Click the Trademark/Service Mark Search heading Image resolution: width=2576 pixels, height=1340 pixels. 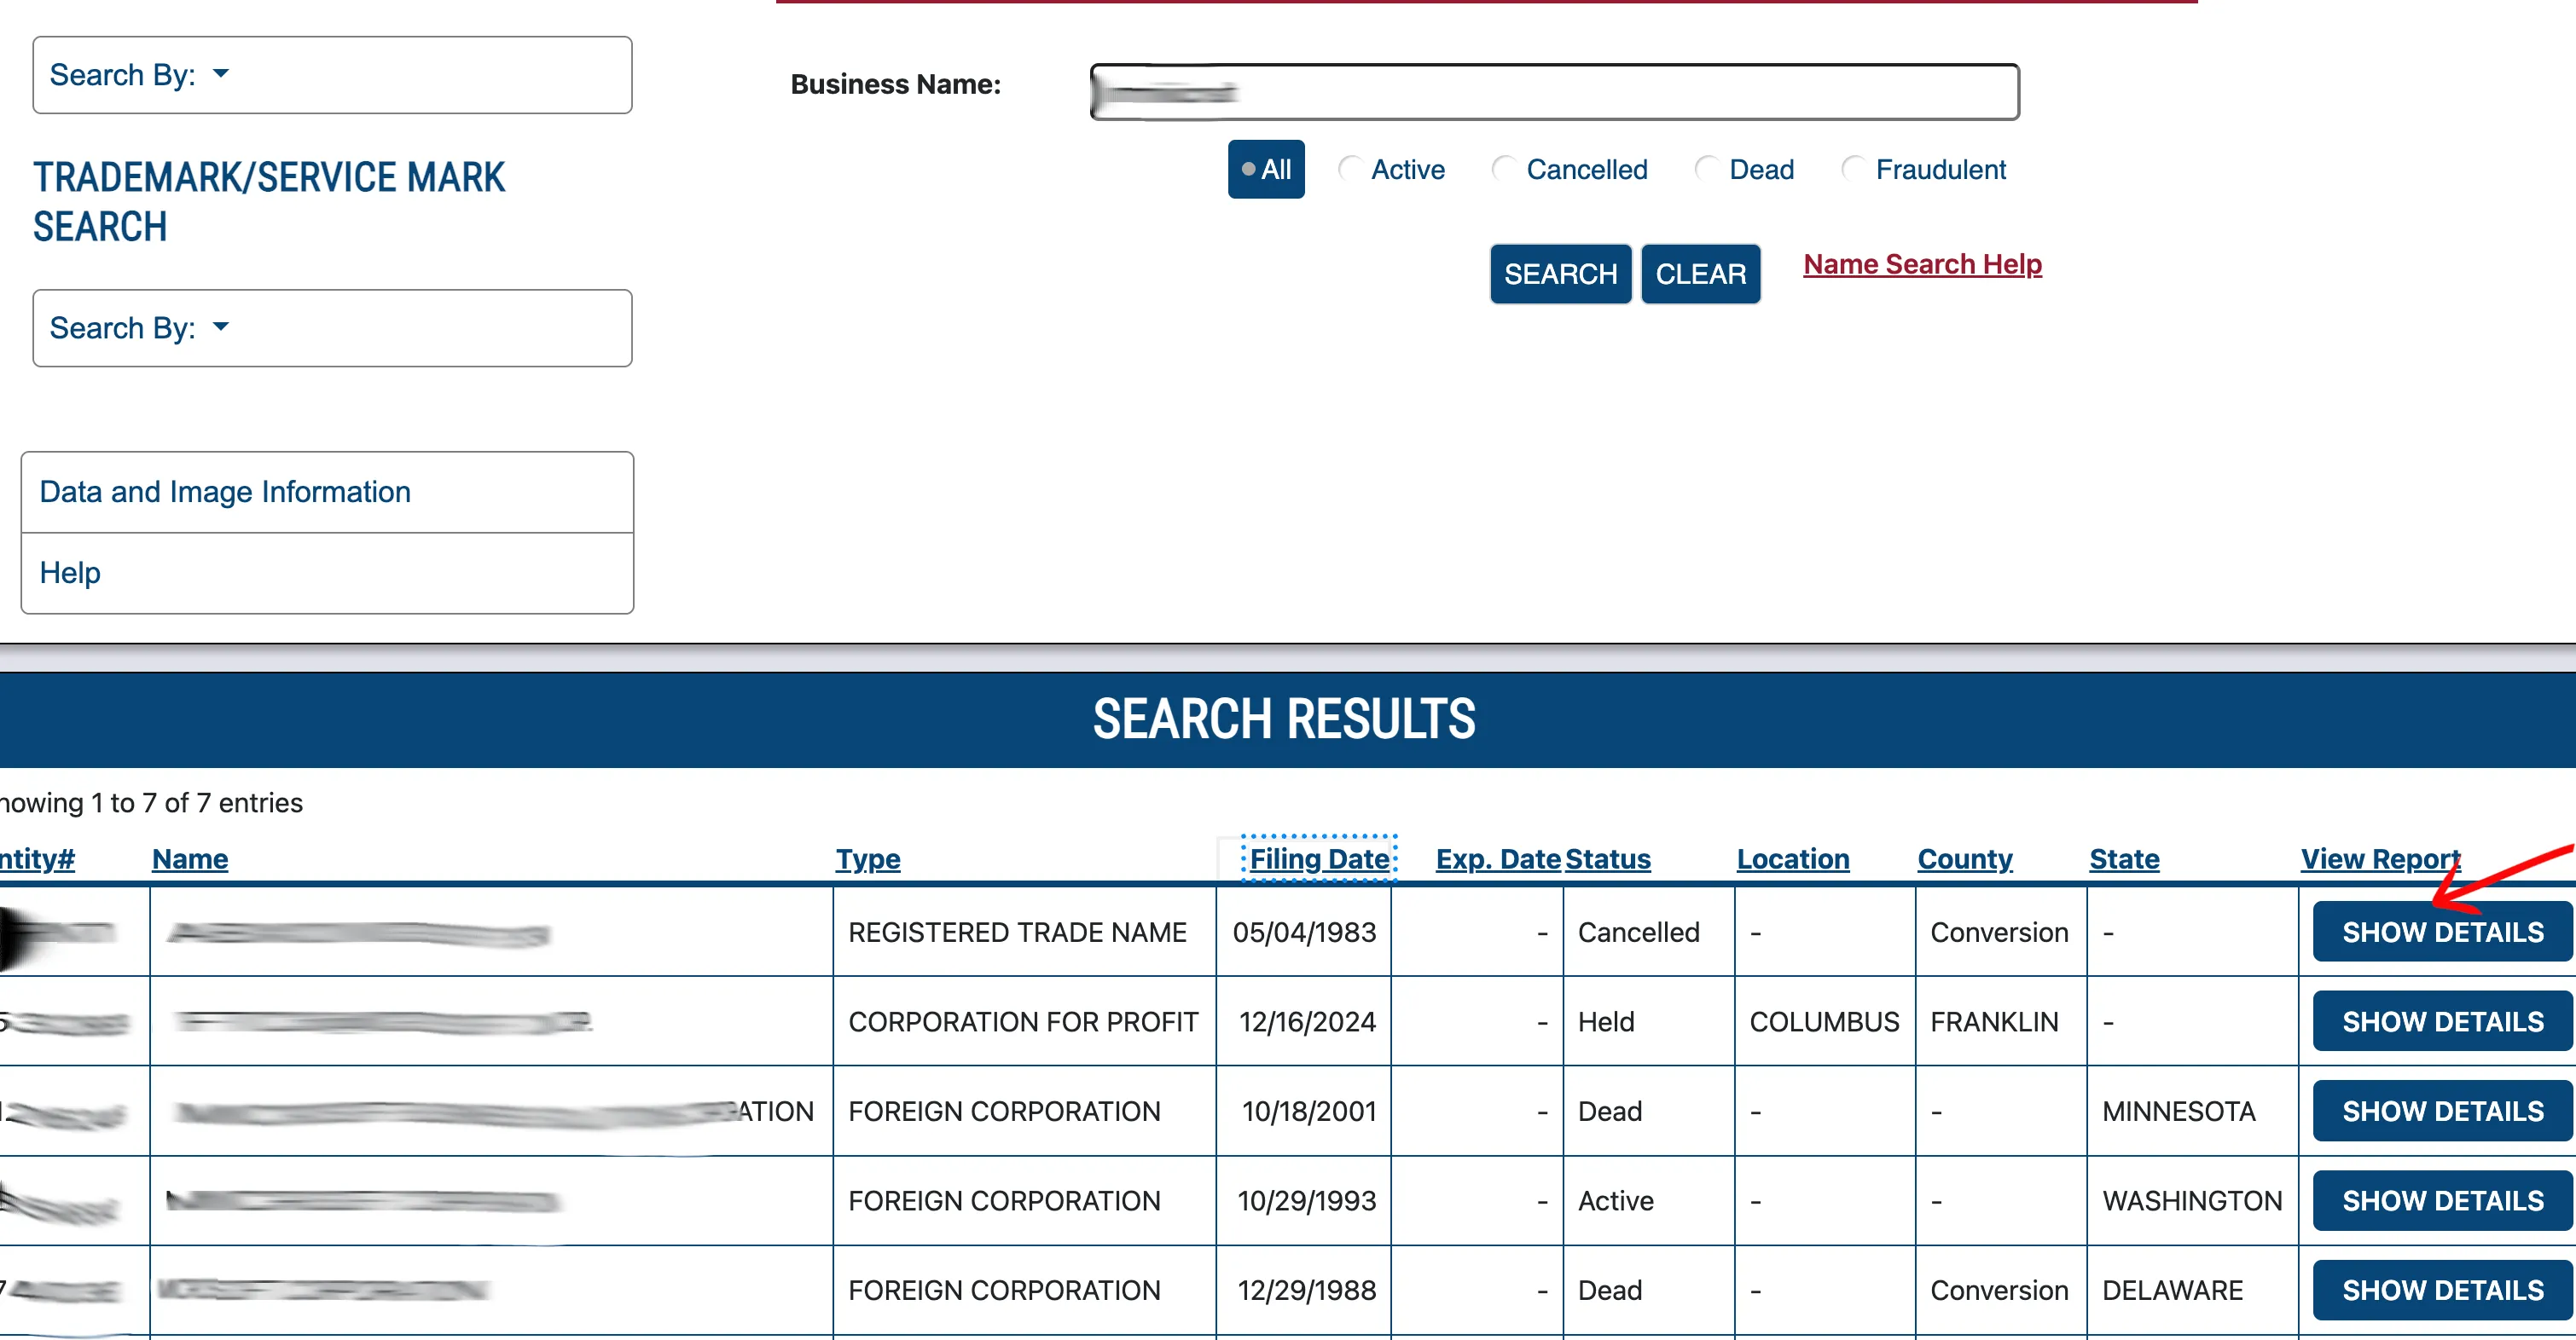click(269, 202)
